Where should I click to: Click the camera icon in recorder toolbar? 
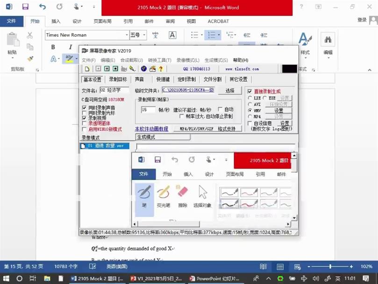(x=124, y=69)
